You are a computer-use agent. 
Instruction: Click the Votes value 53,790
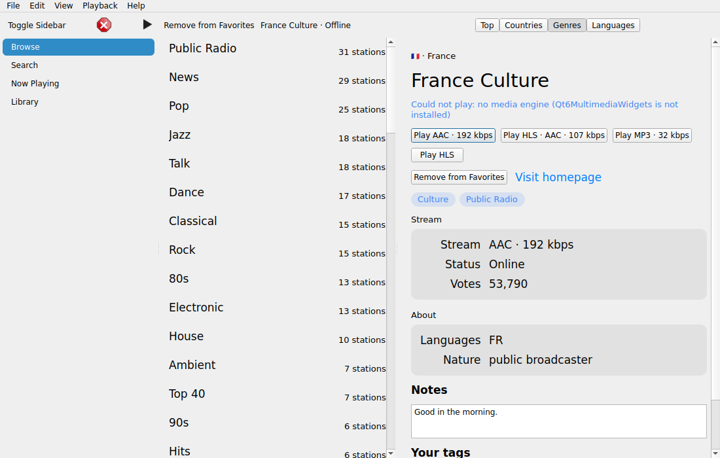[x=508, y=284]
